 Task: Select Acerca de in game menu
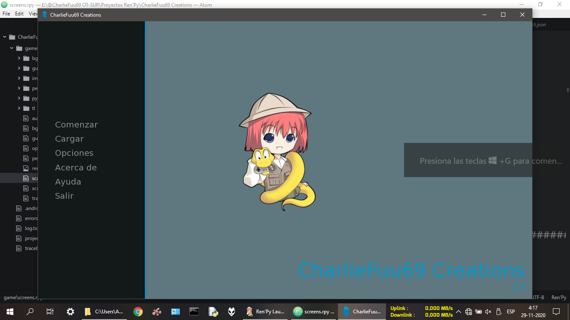(76, 167)
